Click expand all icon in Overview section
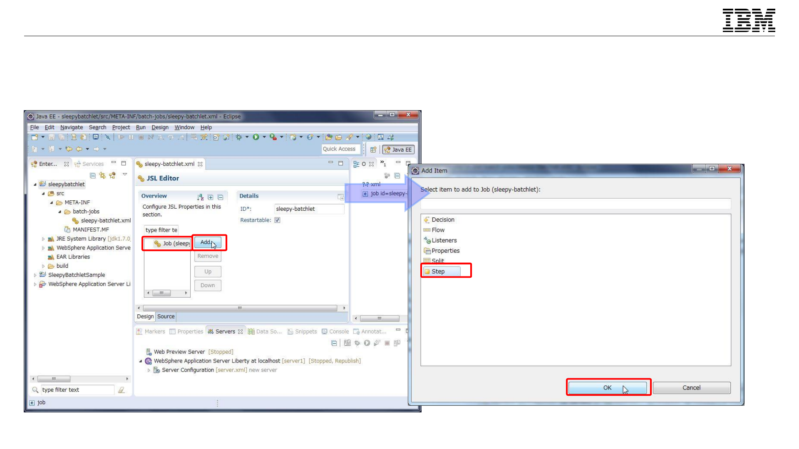This screenshot has width=799, height=449. tap(211, 197)
